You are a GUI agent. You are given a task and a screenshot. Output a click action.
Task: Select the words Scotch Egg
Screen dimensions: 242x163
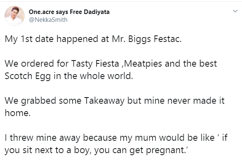(x=28, y=76)
